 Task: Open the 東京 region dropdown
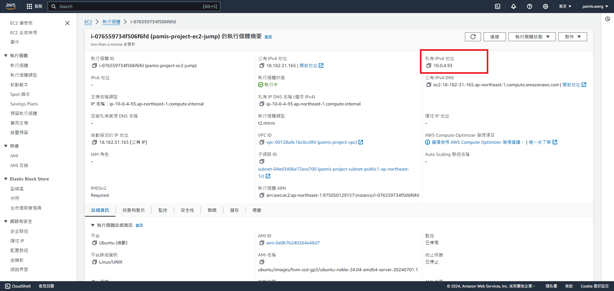(x=565, y=6)
